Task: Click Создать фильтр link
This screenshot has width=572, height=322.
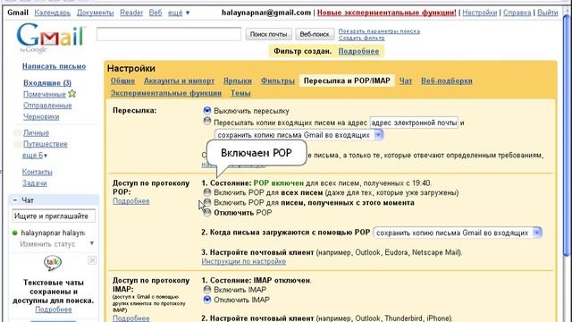Action: (x=361, y=38)
